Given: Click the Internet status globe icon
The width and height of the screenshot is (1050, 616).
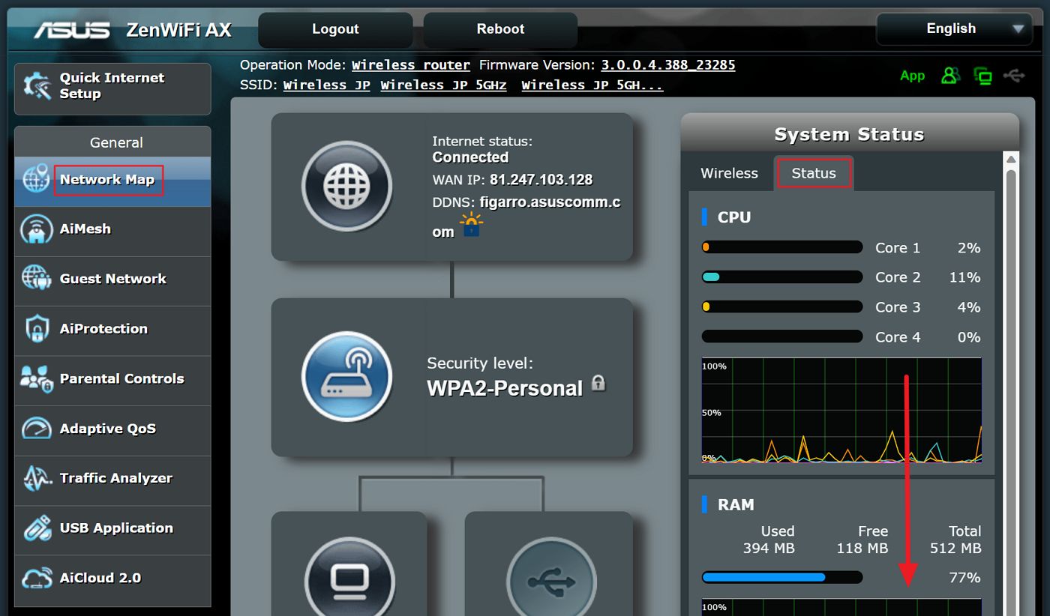Looking at the screenshot, I should click(347, 186).
